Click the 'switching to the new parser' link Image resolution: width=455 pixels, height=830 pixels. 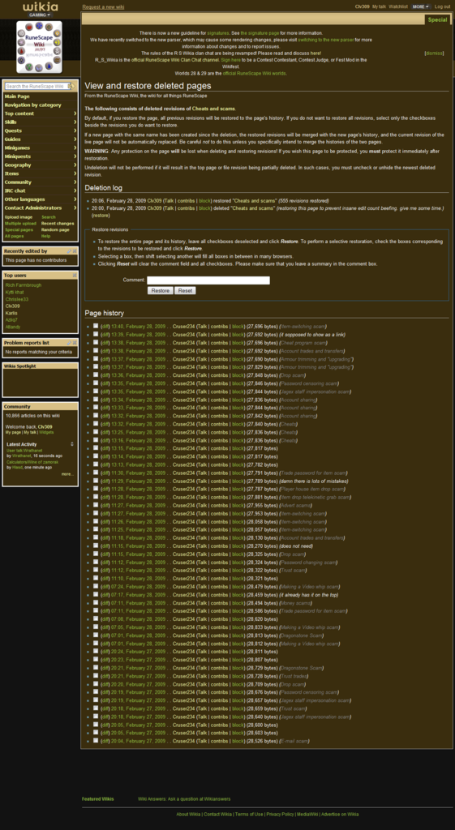tap(325, 40)
